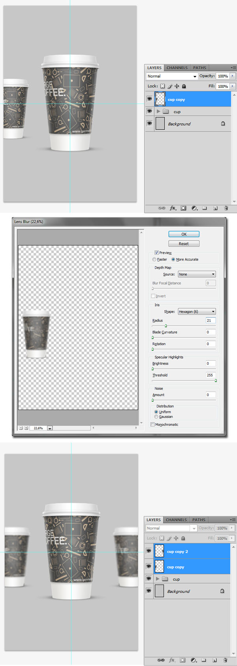Click OK in Lens Blur dialog
Screen dimensions: 237x666
184,234
